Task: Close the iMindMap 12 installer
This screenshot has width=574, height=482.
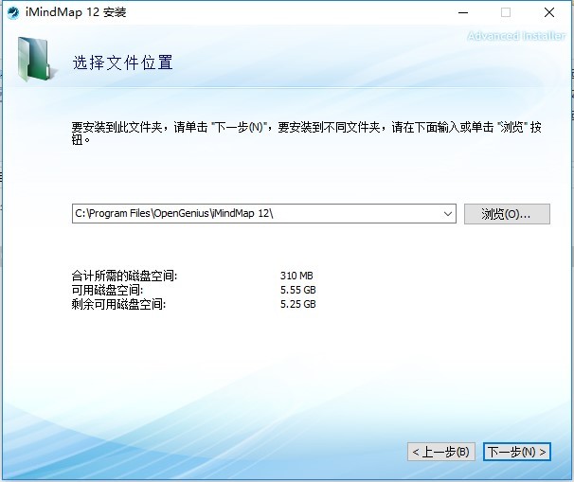Action: (548, 12)
